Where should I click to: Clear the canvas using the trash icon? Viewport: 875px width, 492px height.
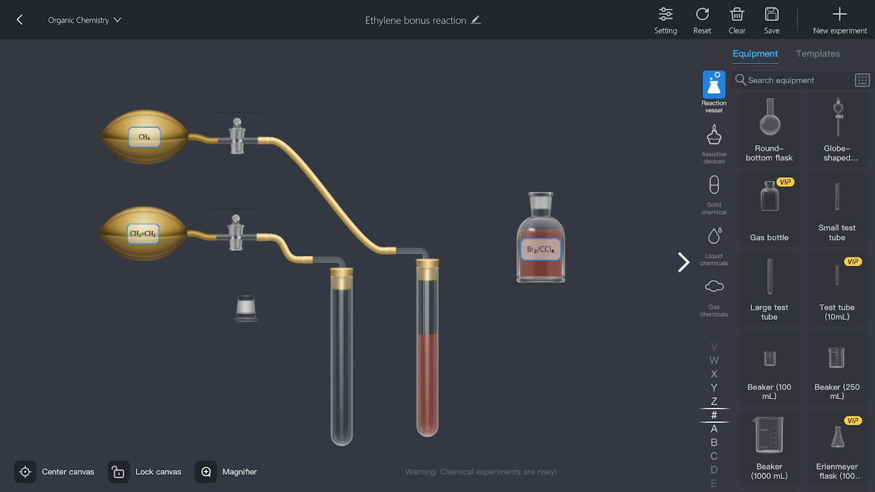737,14
